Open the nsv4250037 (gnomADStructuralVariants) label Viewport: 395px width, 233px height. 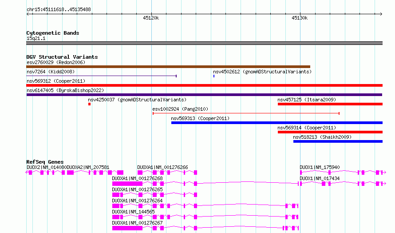coord(137,100)
